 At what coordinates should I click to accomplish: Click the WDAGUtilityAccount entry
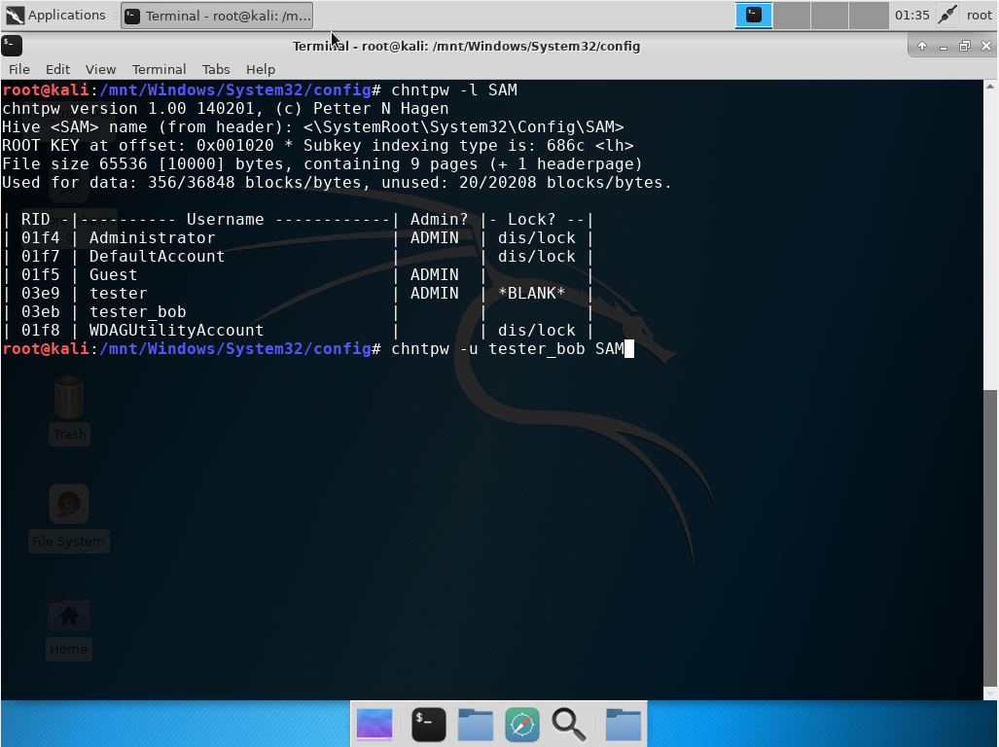pyautogui.click(x=176, y=330)
